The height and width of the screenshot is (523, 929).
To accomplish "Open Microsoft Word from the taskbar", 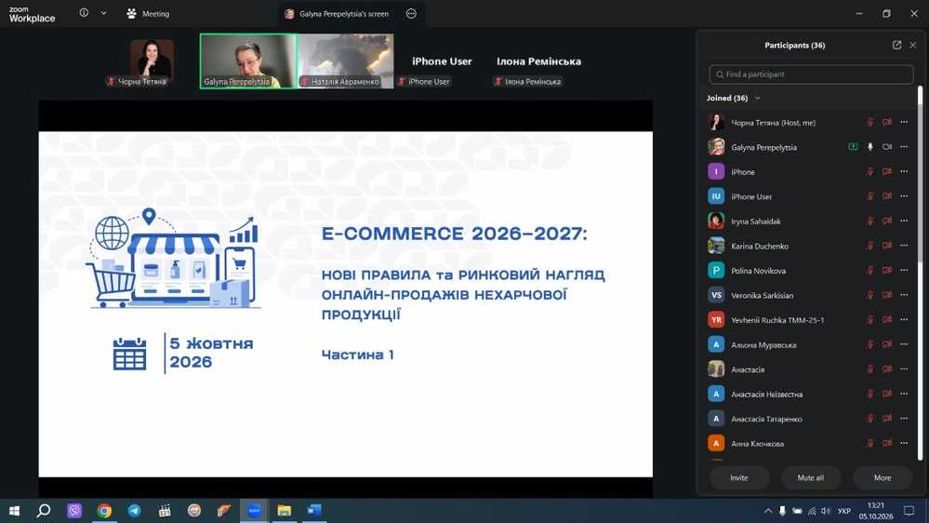I will (x=314, y=511).
